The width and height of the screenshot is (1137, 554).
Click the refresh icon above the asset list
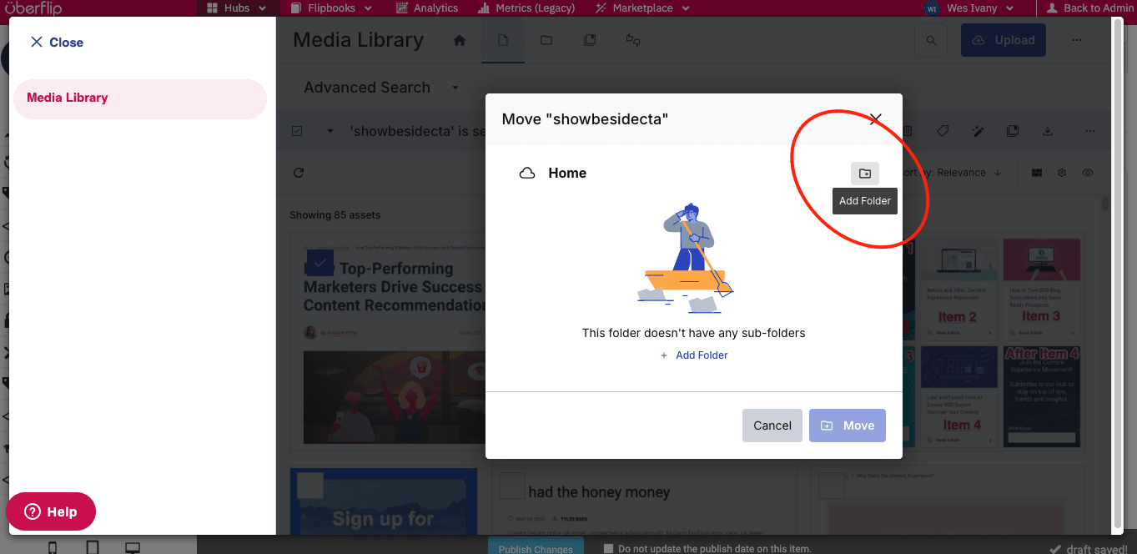(x=299, y=173)
